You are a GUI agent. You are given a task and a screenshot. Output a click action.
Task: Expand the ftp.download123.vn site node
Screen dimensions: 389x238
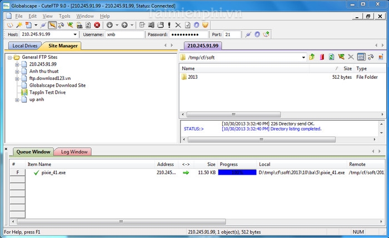point(17,79)
